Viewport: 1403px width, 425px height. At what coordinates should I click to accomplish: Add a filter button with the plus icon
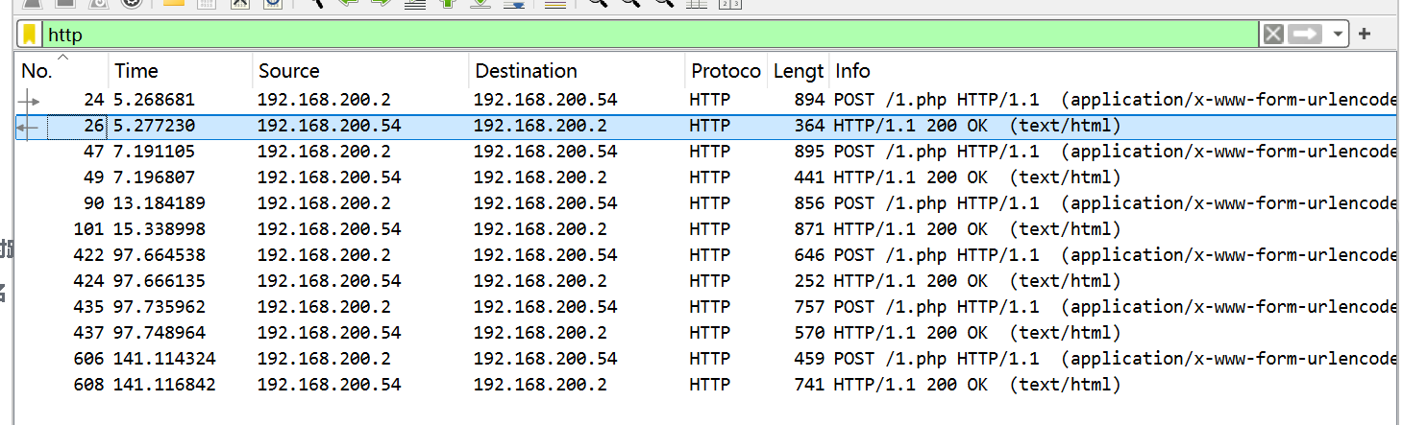pos(1364,35)
